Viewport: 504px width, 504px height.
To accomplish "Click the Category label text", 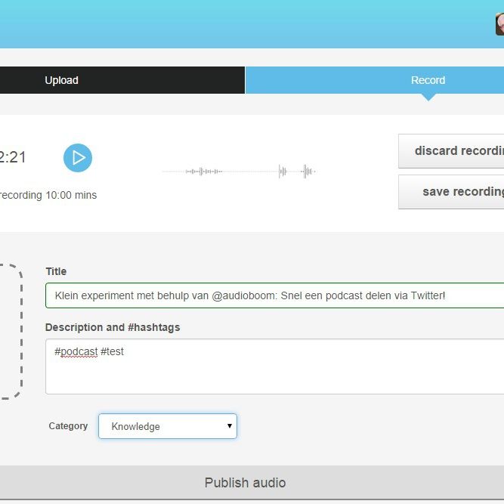I will pyautogui.click(x=68, y=426).
